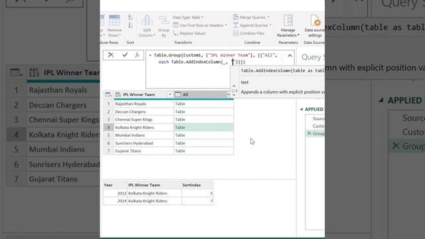Screen dimensions: 425x239
Task: Click the Merge Queries icon
Action: click(x=236, y=17)
